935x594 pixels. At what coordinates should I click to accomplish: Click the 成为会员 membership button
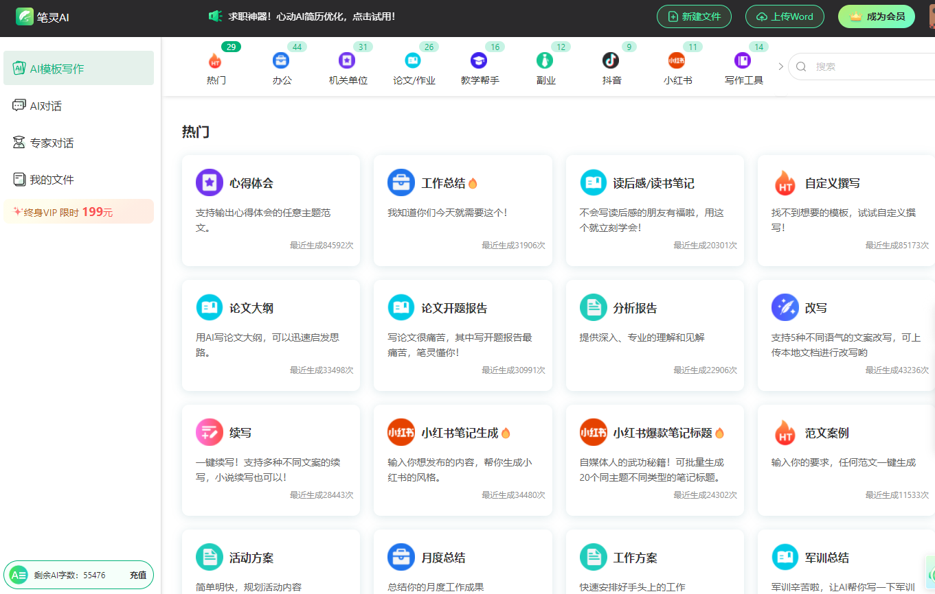[x=877, y=16]
